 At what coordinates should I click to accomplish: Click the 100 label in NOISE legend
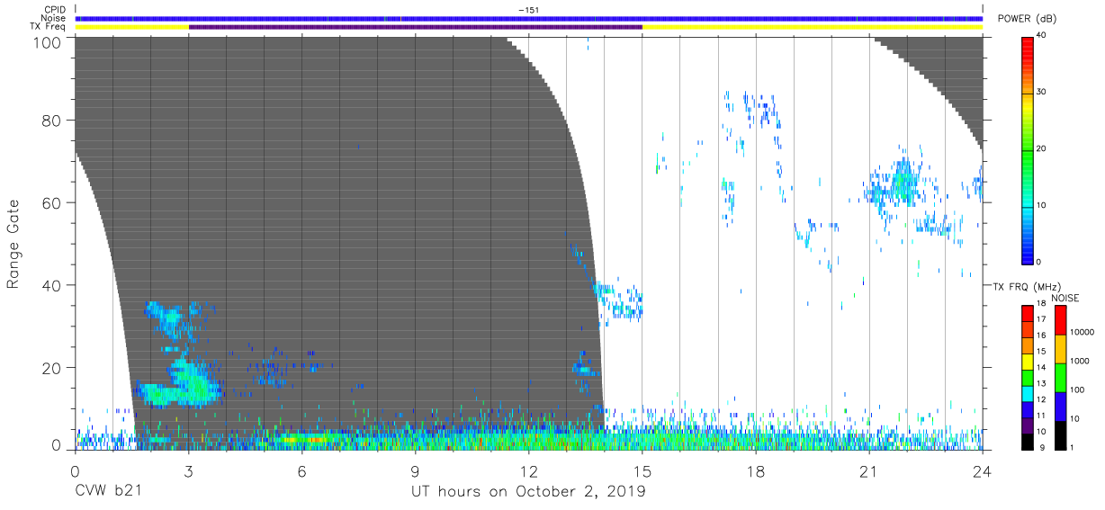tap(1077, 390)
